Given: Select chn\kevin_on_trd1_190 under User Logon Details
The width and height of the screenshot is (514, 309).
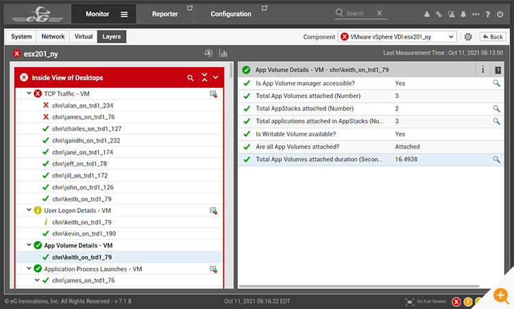Looking at the screenshot, I should click(119, 234).
